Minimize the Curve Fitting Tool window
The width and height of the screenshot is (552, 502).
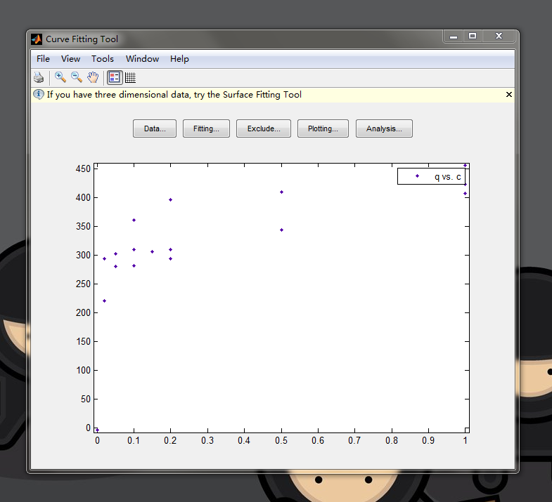(x=454, y=37)
